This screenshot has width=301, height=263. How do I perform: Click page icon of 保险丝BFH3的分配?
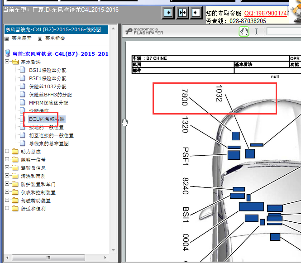coord(23,94)
